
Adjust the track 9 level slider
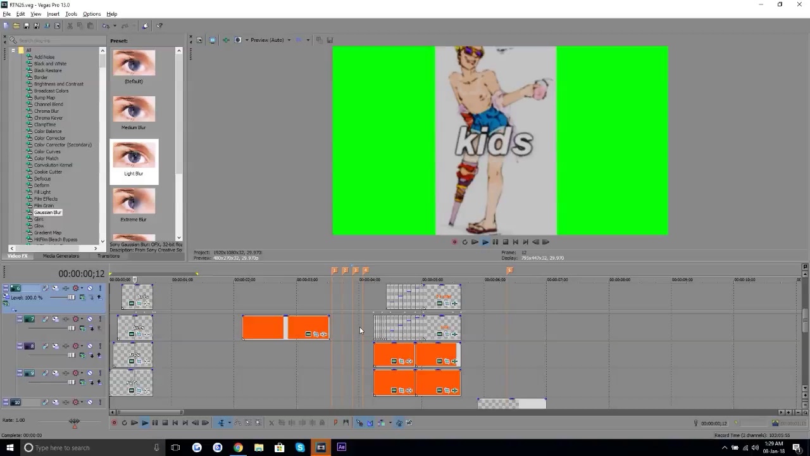coord(71,382)
